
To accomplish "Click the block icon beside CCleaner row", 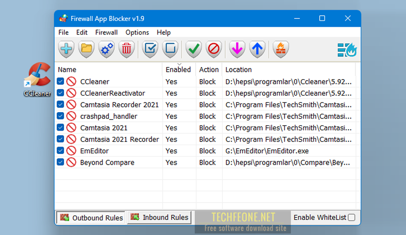I will tap(71, 82).
